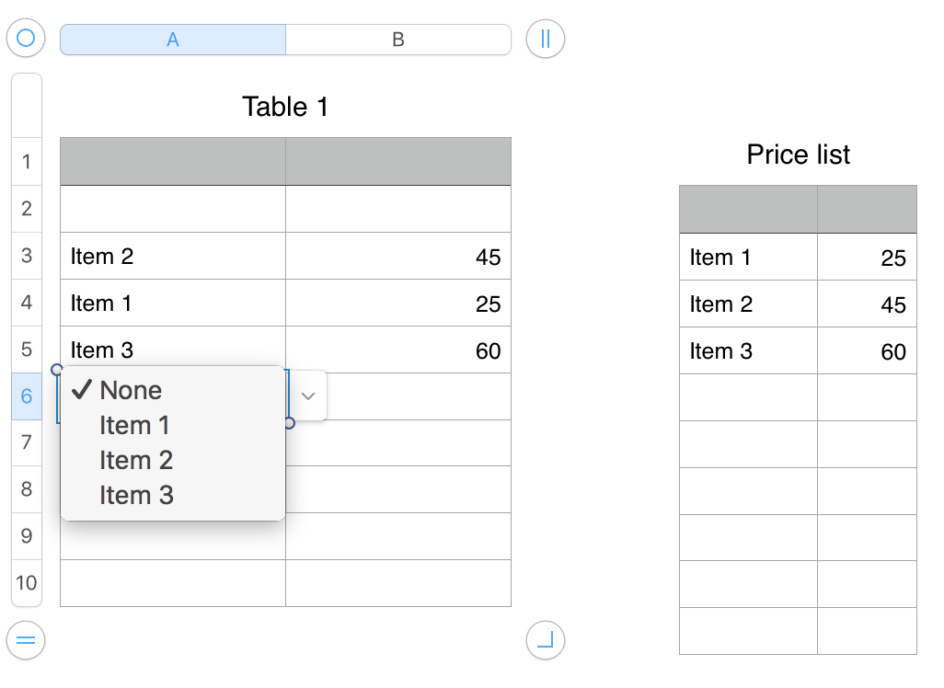Viewport: 944px width, 688px height.
Task: Select column A header
Action: pyautogui.click(x=173, y=40)
